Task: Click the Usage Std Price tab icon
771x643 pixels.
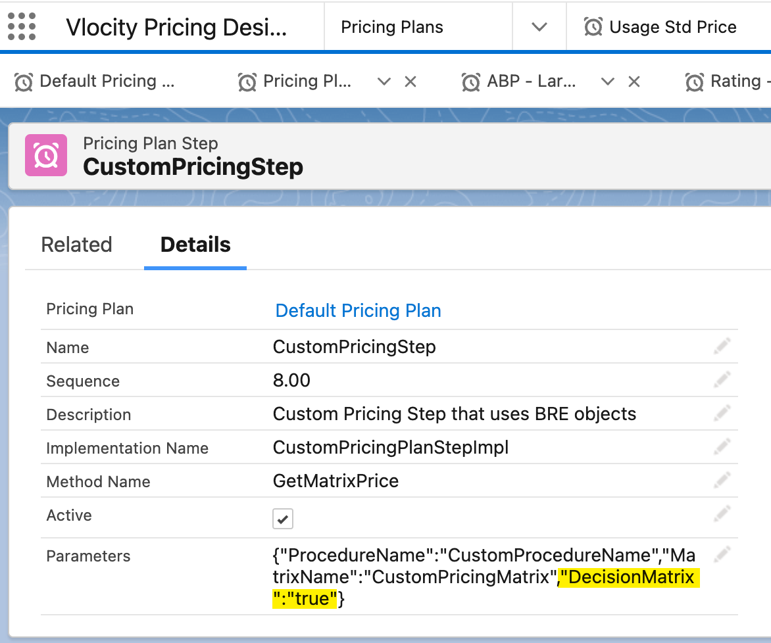Action: pyautogui.click(x=593, y=26)
